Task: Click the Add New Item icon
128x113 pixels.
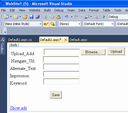Action: [x=16, y=17]
